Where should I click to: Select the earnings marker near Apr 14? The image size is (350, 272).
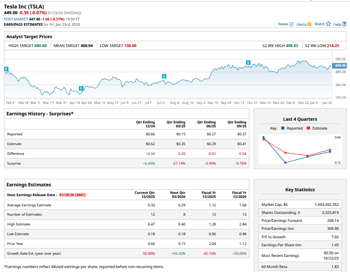coord(81,89)
